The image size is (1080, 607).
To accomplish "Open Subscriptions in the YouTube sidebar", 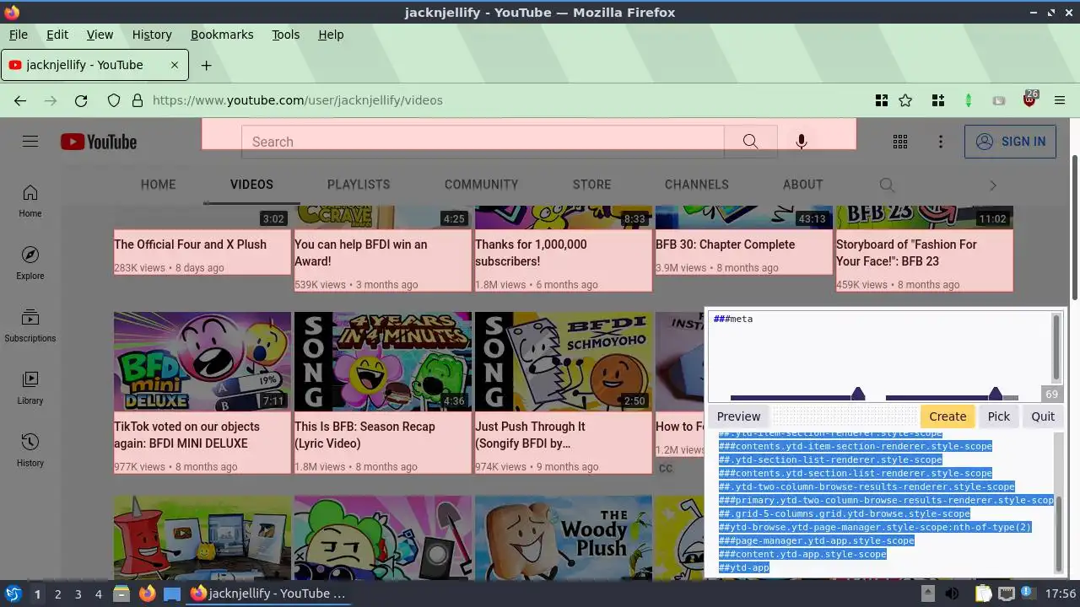I will (30, 326).
